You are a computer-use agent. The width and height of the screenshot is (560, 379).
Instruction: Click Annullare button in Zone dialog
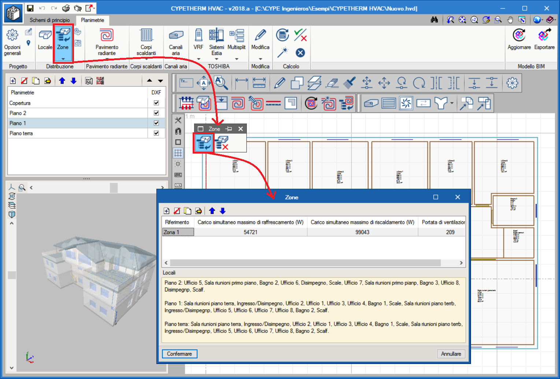pos(451,354)
